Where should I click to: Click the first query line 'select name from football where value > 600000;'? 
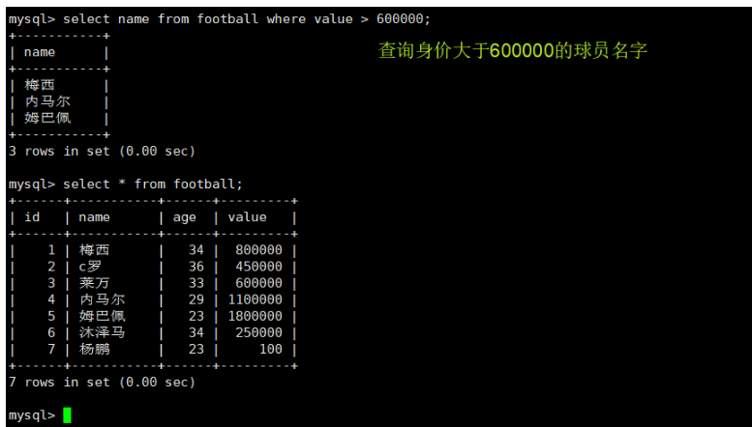[247, 19]
